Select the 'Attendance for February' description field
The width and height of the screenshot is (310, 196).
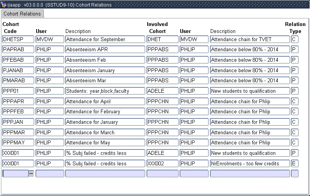point(105,112)
